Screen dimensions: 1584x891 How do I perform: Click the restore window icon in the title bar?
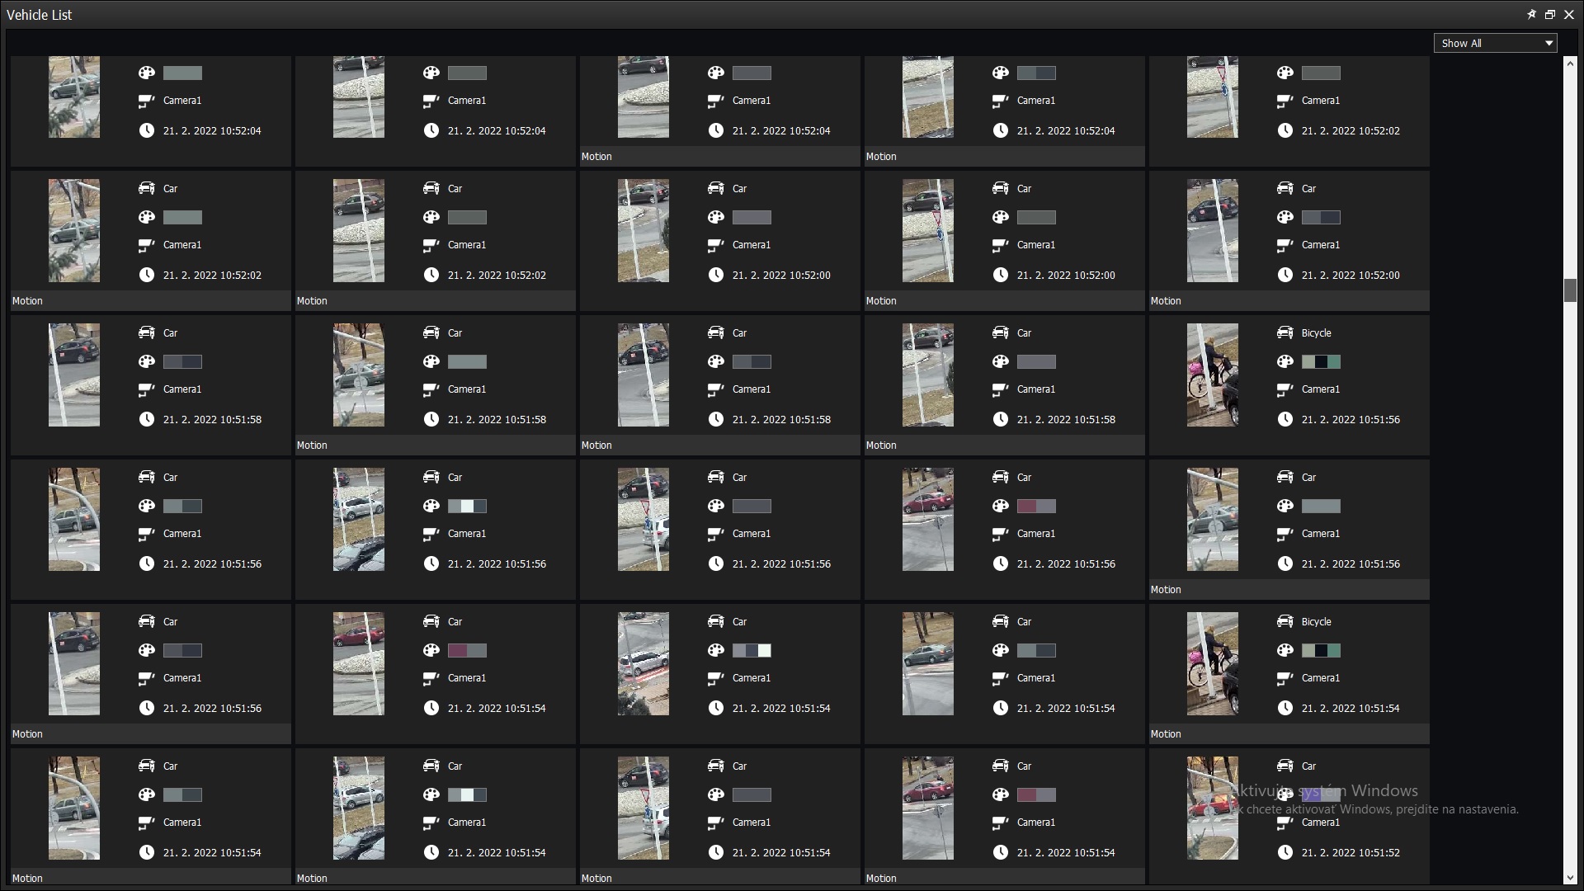pos(1550,14)
